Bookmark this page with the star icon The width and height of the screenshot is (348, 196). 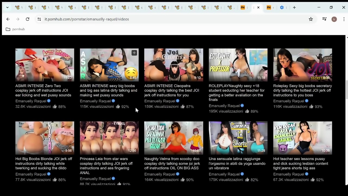(x=311, y=19)
